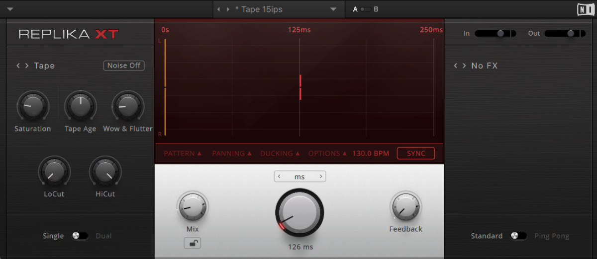Click the In level slider
This screenshot has height=259, width=597.
(x=495, y=33)
